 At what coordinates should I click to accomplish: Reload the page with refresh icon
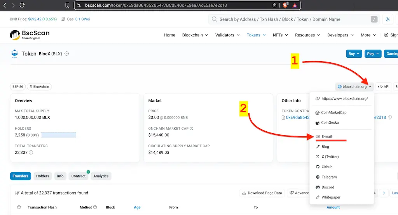[x=22, y=5]
